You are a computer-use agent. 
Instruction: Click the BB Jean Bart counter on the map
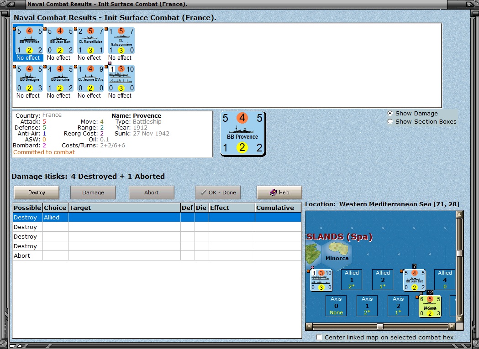point(414,280)
